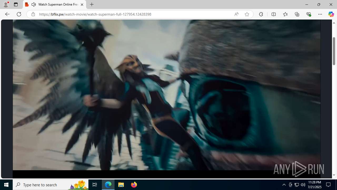Click the scrollbar up arrow
Screen dimensions: 337x190
coord(334,23)
